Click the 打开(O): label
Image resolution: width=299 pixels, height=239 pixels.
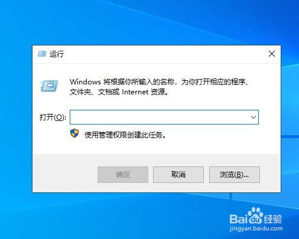[53, 117]
